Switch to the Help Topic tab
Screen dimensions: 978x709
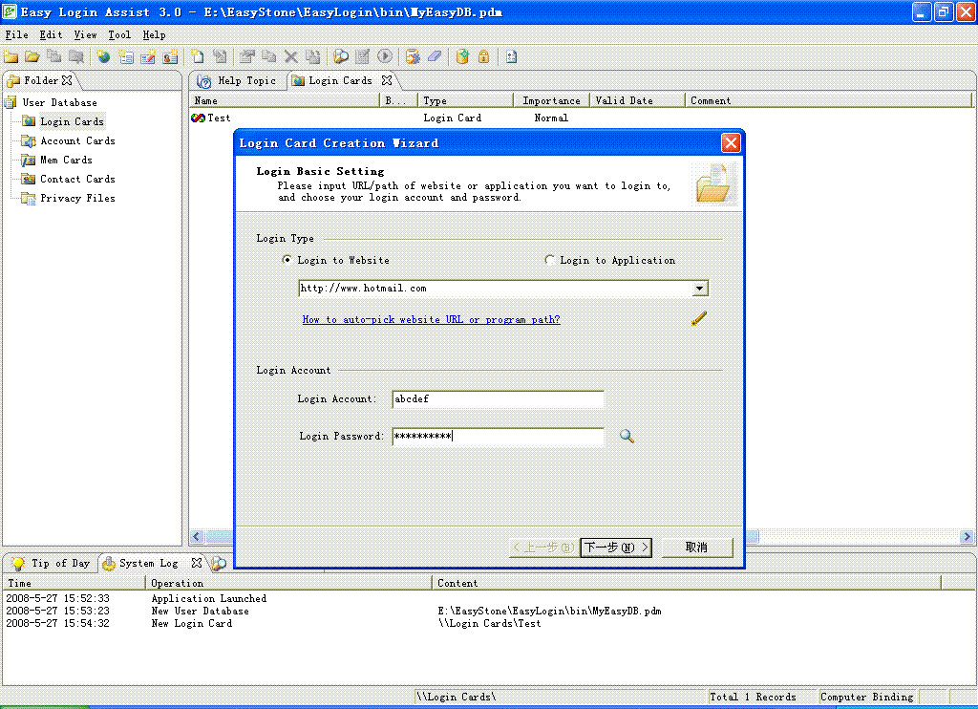click(238, 81)
